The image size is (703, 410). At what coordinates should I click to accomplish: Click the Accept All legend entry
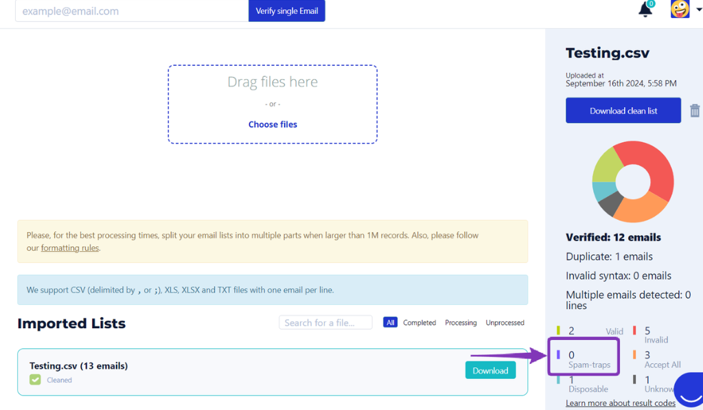657,359
